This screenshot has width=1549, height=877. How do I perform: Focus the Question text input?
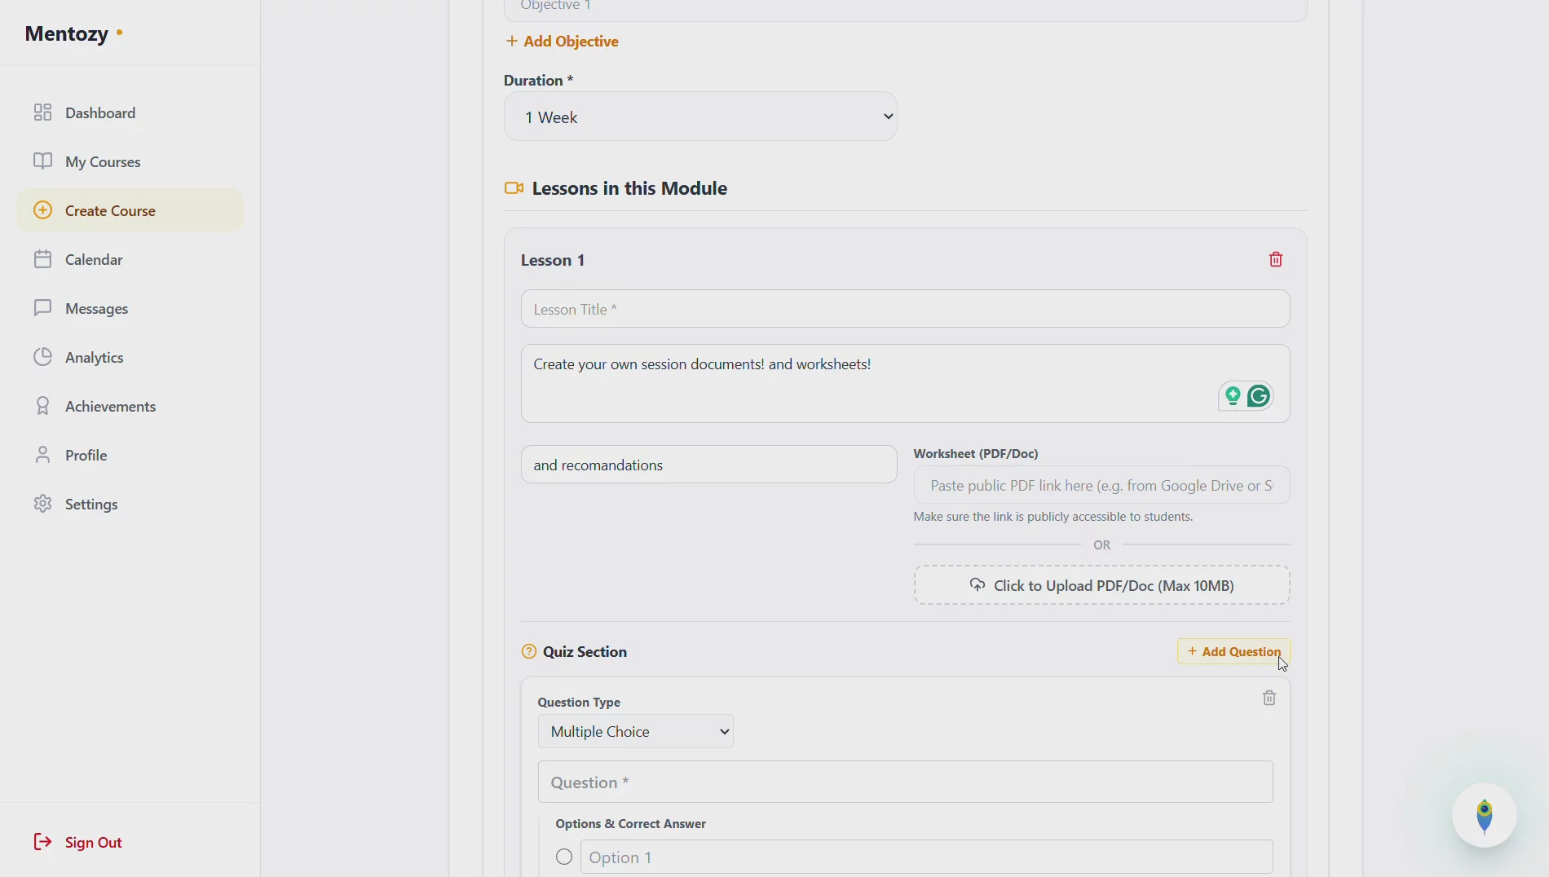coord(905,782)
